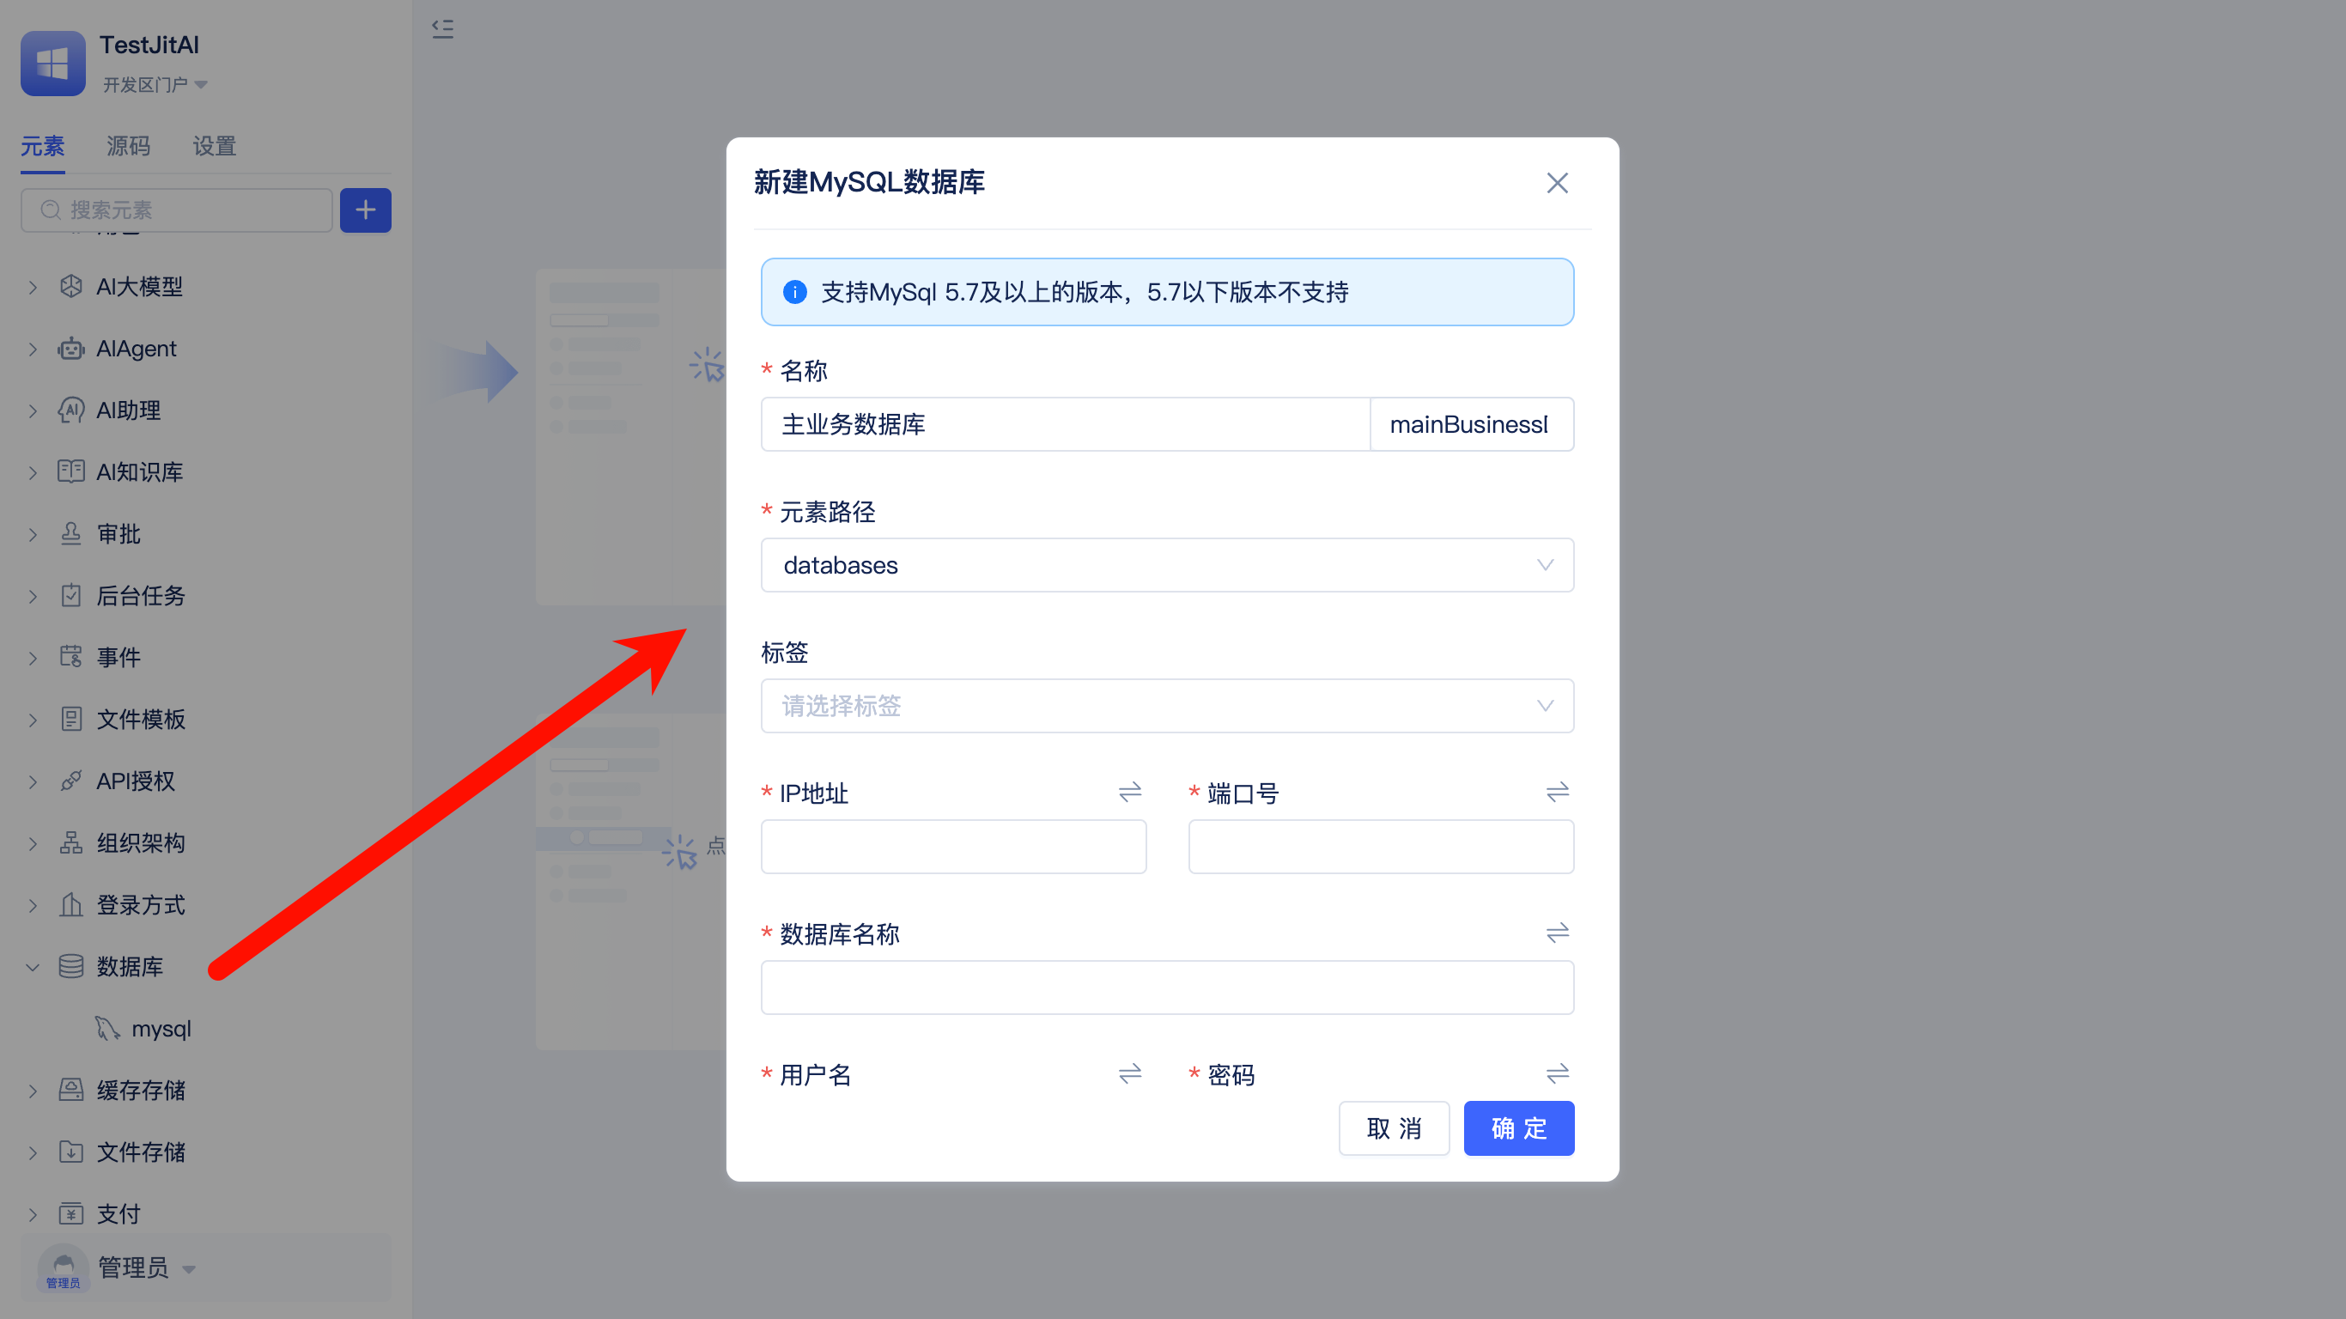This screenshot has height=1319, width=2346.
Task: Click the 登录方式 icon
Action: click(71, 904)
